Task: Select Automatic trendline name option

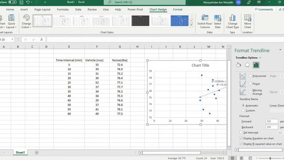Action: click(x=243, y=105)
